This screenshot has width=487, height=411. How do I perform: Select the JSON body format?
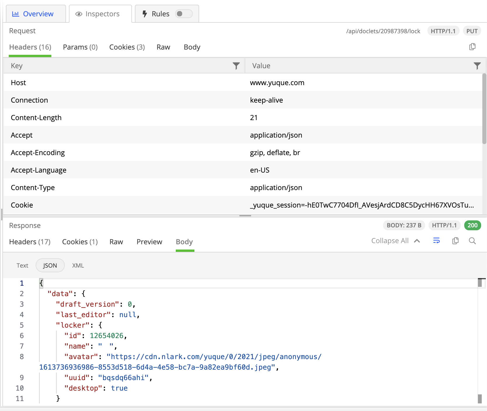click(x=50, y=266)
